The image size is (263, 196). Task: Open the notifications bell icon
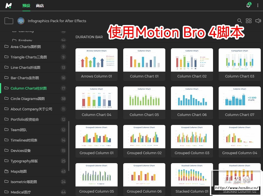(248, 5)
